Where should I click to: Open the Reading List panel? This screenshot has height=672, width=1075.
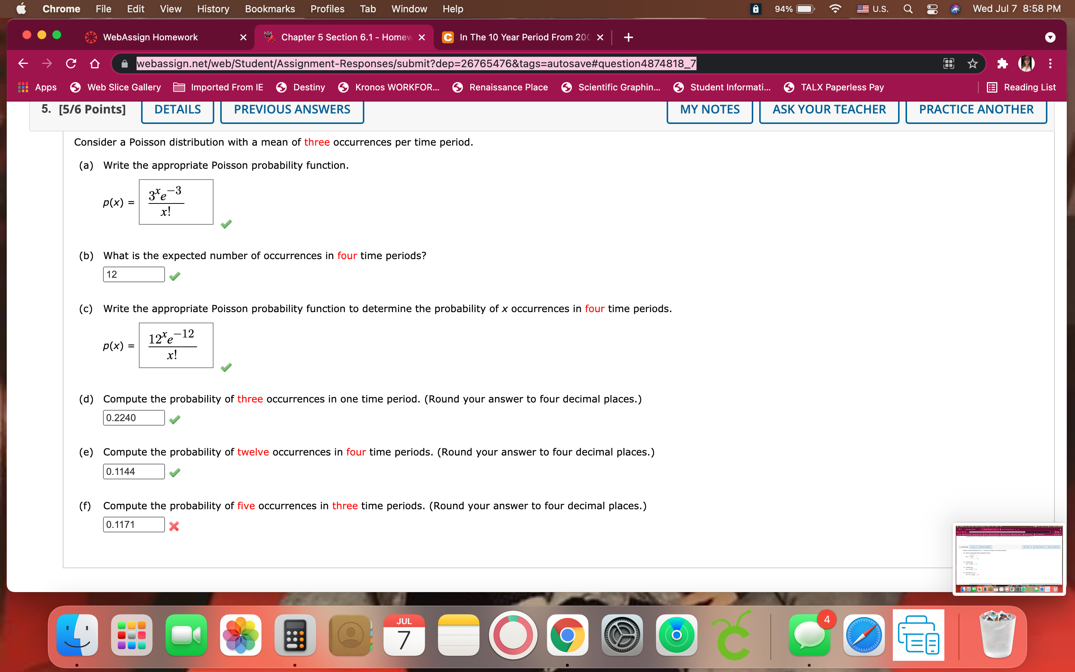[1021, 87]
